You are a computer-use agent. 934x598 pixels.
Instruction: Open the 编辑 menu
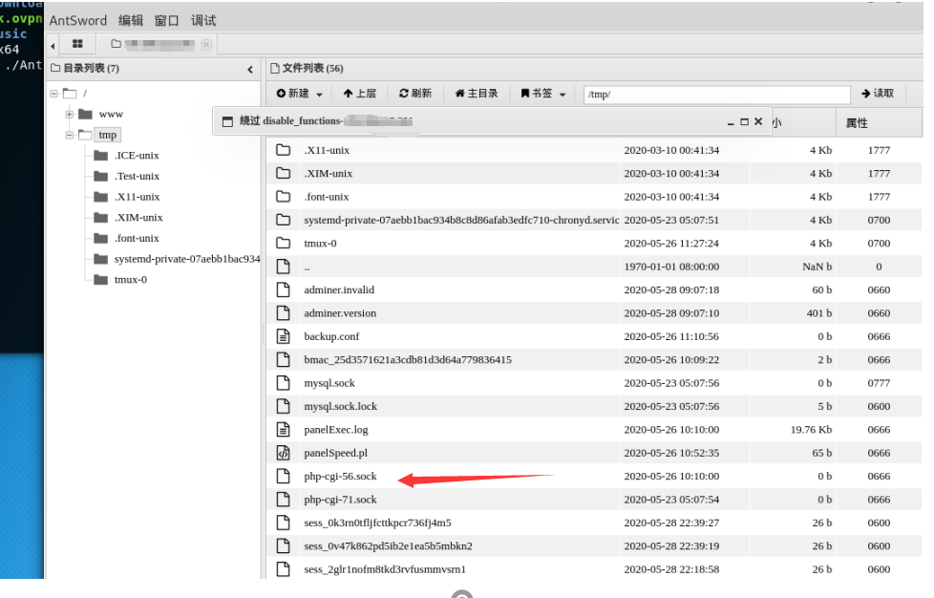click(130, 19)
